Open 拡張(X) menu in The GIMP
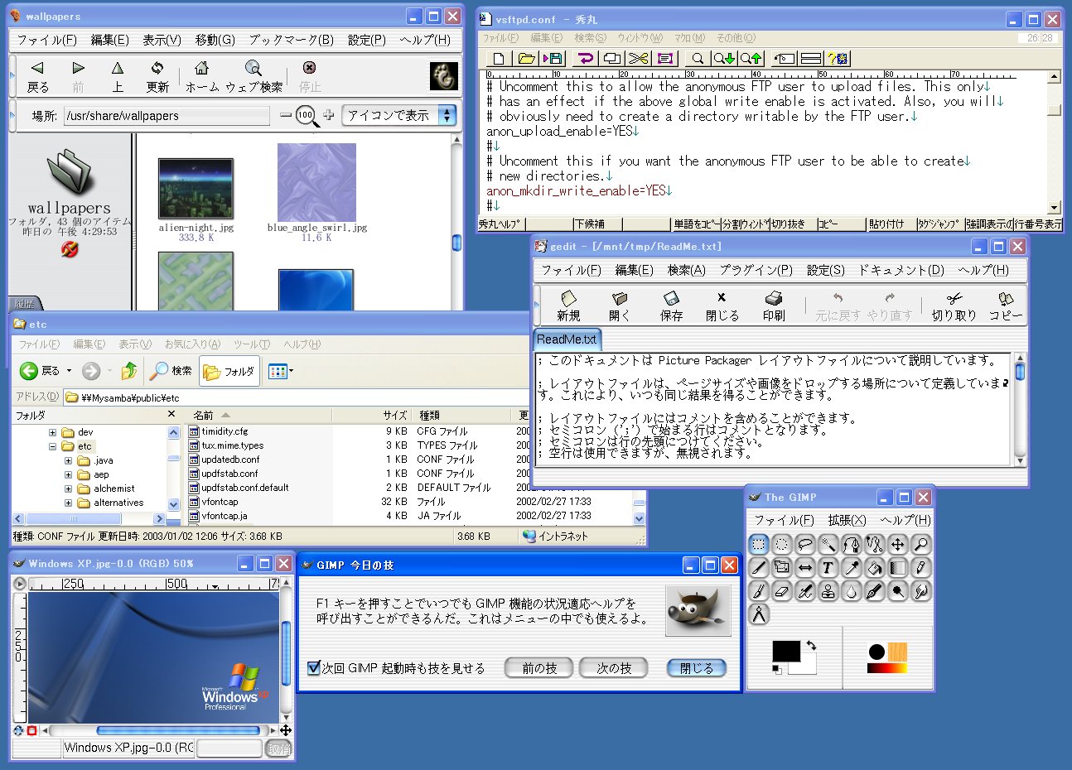This screenshot has width=1072, height=770. [x=847, y=520]
